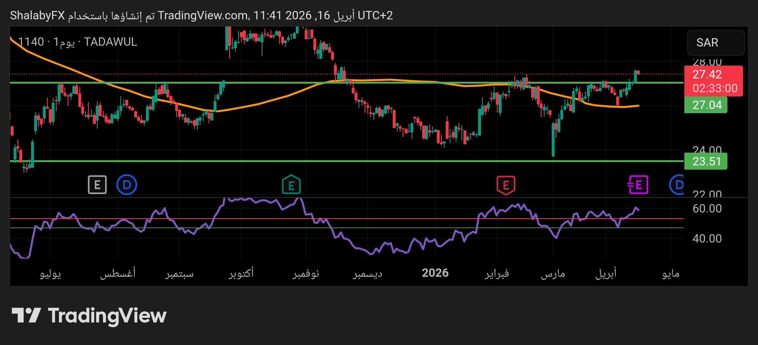The width and height of the screenshot is (758, 345).
Task: Click the 40.00 RSI scale label
Action: click(707, 238)
